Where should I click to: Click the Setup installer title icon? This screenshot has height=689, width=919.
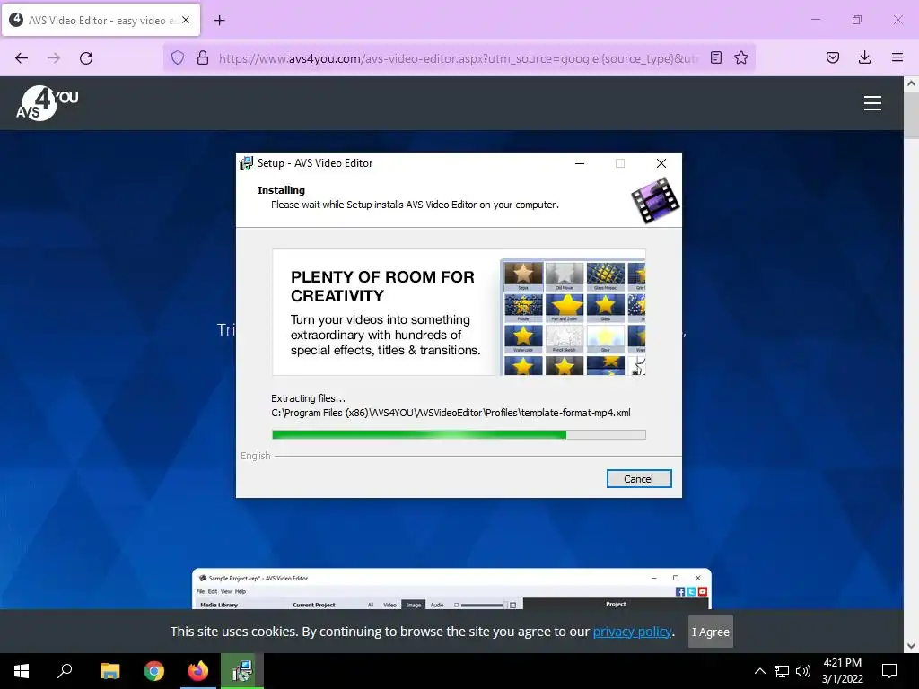pos(246,163)
